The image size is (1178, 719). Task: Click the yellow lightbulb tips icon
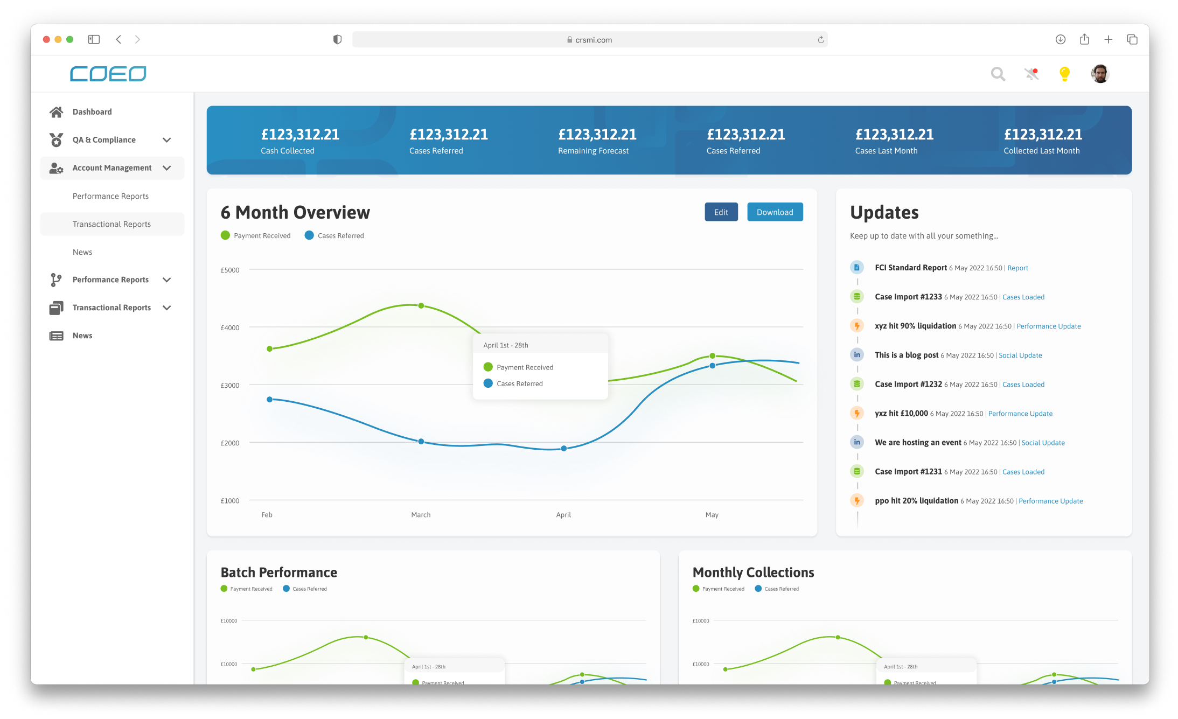click(1064, 74)
